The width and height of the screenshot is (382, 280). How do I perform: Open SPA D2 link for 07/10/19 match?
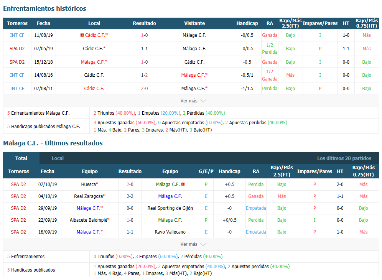(18, 184)
